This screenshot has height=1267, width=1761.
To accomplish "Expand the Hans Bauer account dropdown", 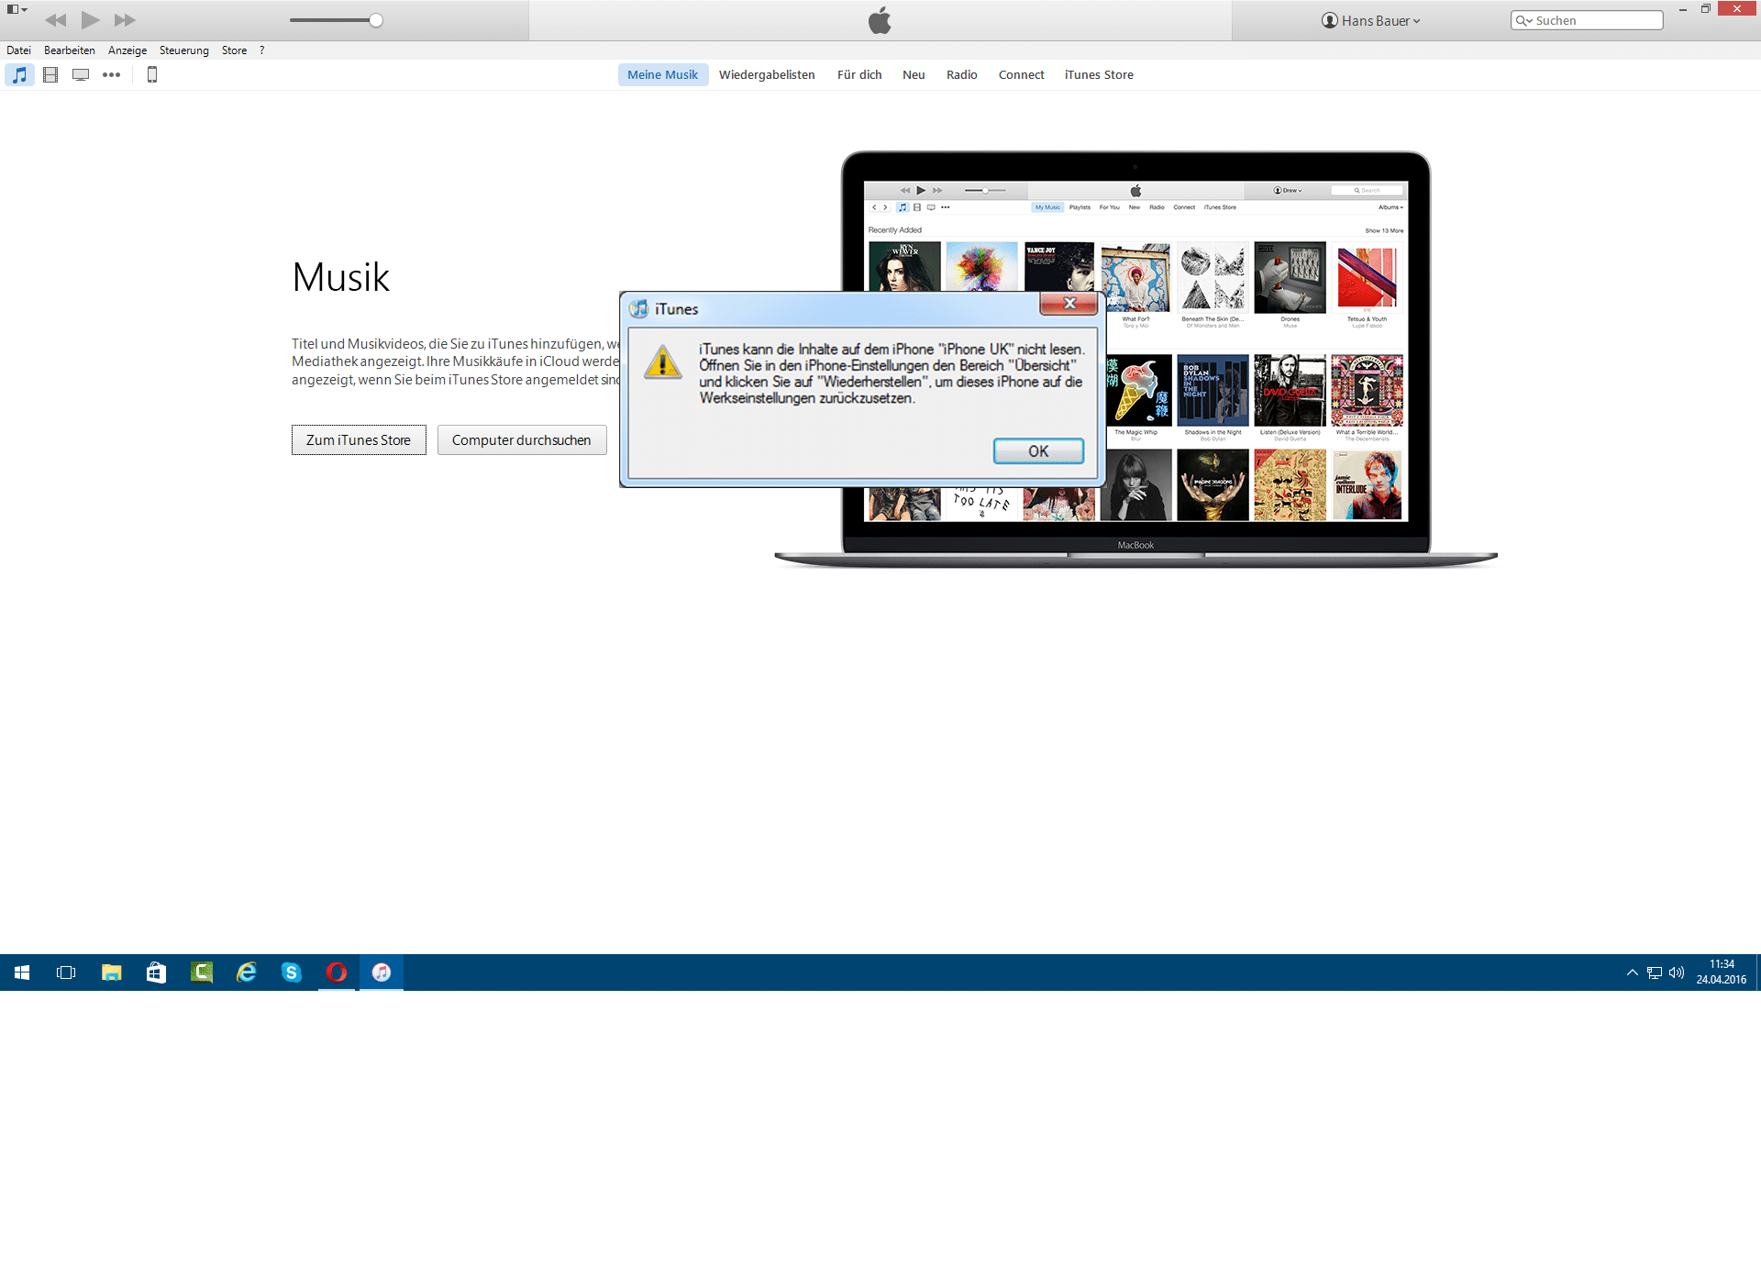I will pyautogui.click(x=1371, y=20).
